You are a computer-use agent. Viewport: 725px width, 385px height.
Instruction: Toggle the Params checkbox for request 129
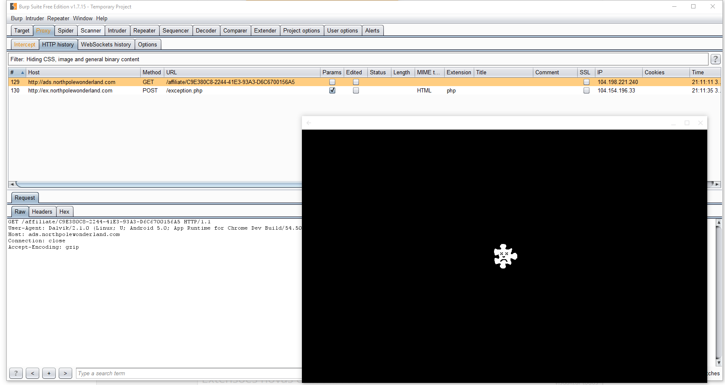tap(332, 82)
